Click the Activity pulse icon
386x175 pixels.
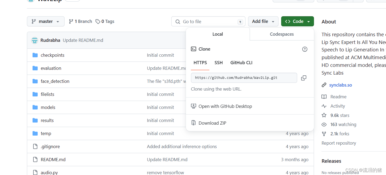(324, 106)
